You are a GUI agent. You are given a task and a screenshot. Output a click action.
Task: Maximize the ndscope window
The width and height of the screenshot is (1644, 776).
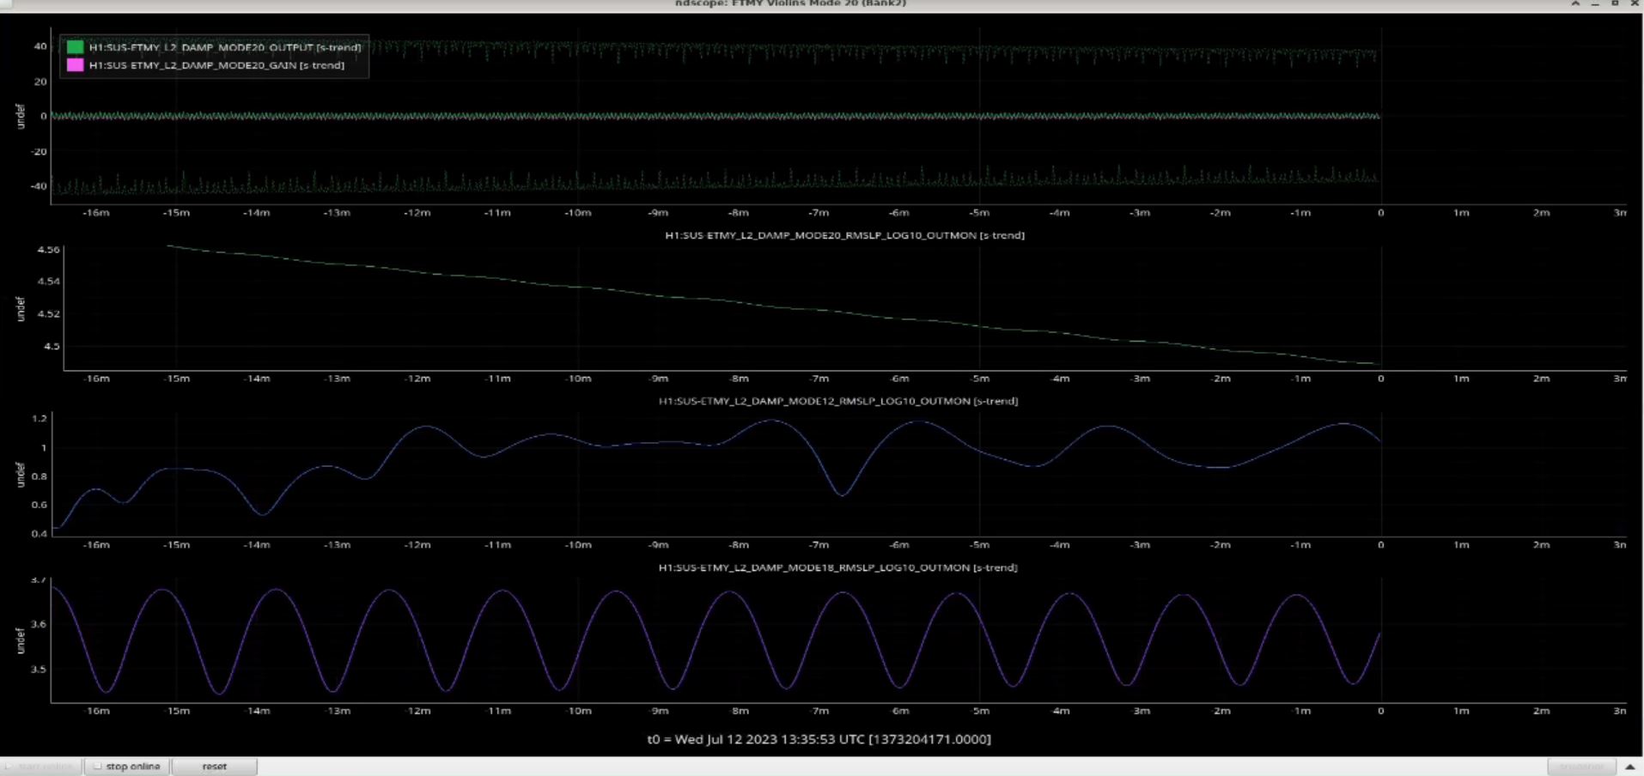[x=1615, y=4]
